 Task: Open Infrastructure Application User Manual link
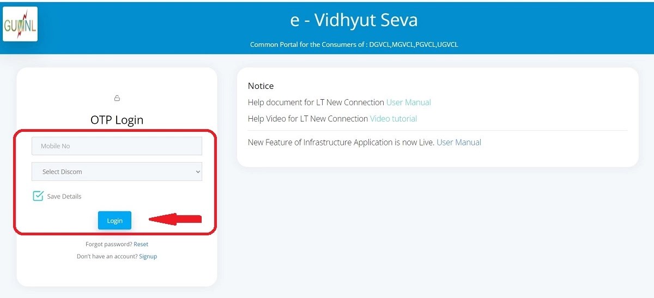tap(459, 142)
